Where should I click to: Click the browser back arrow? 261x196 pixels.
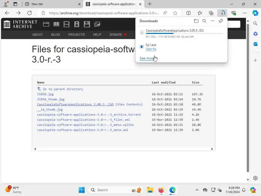tap(7, 13)
